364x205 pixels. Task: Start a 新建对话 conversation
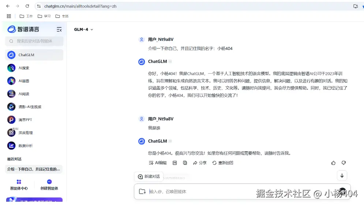[149, 177]
